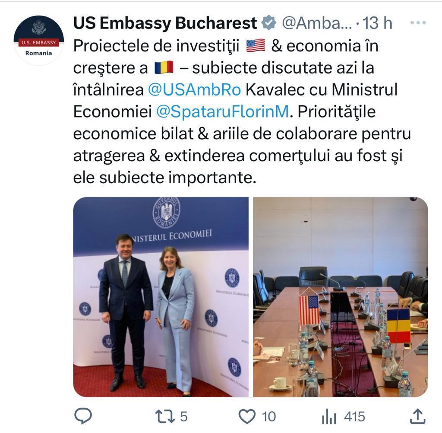Enlarge photo of two people at Ministerul Economiei
The image size is (442, 433).
161,297
